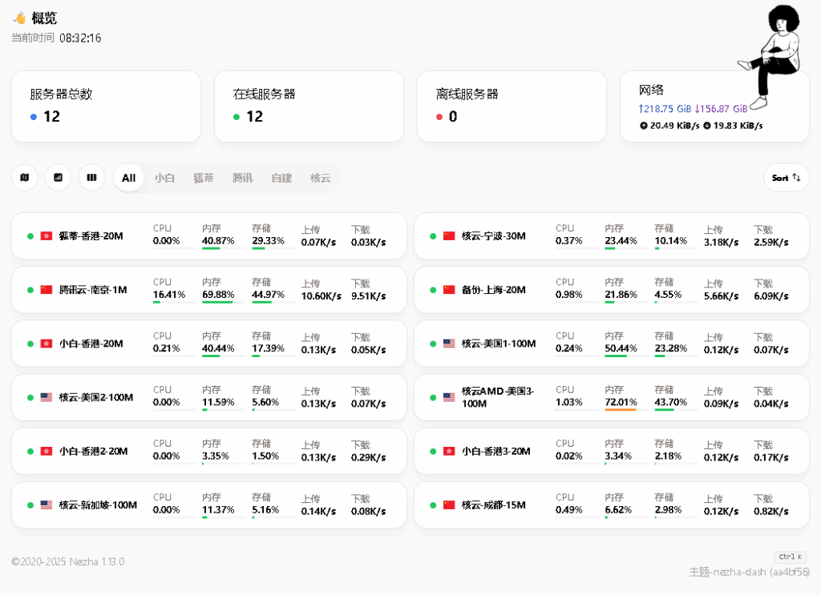
Task: Click the Hong Kong flag of 狐蒂-香港-20M
Action: tap(47, 236)
